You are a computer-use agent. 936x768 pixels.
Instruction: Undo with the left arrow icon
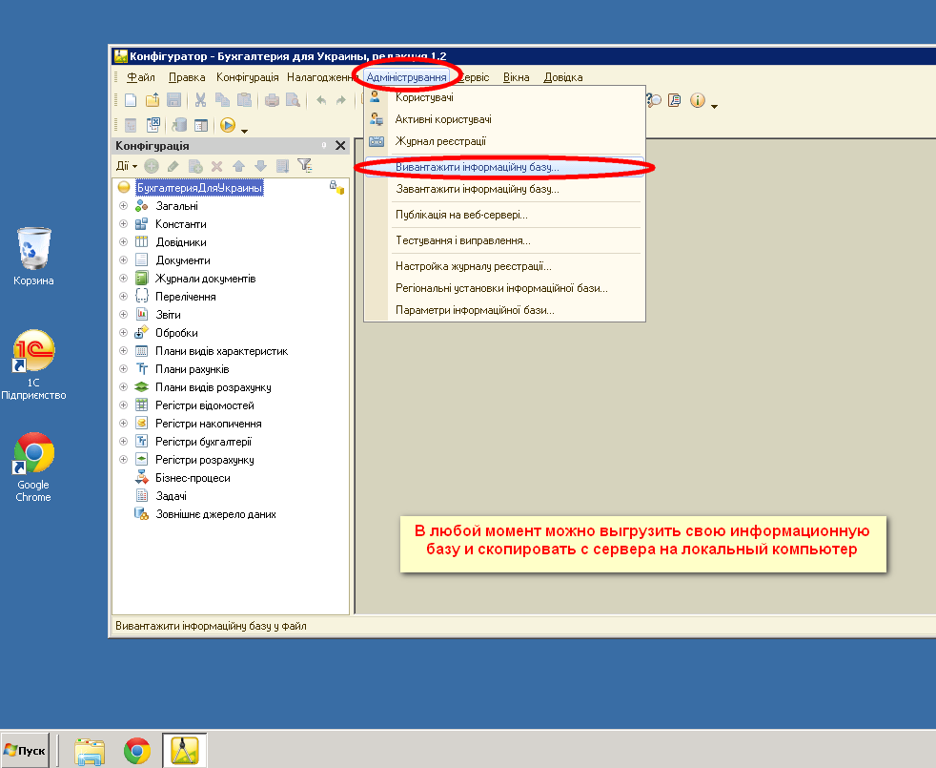pos(321,100)
